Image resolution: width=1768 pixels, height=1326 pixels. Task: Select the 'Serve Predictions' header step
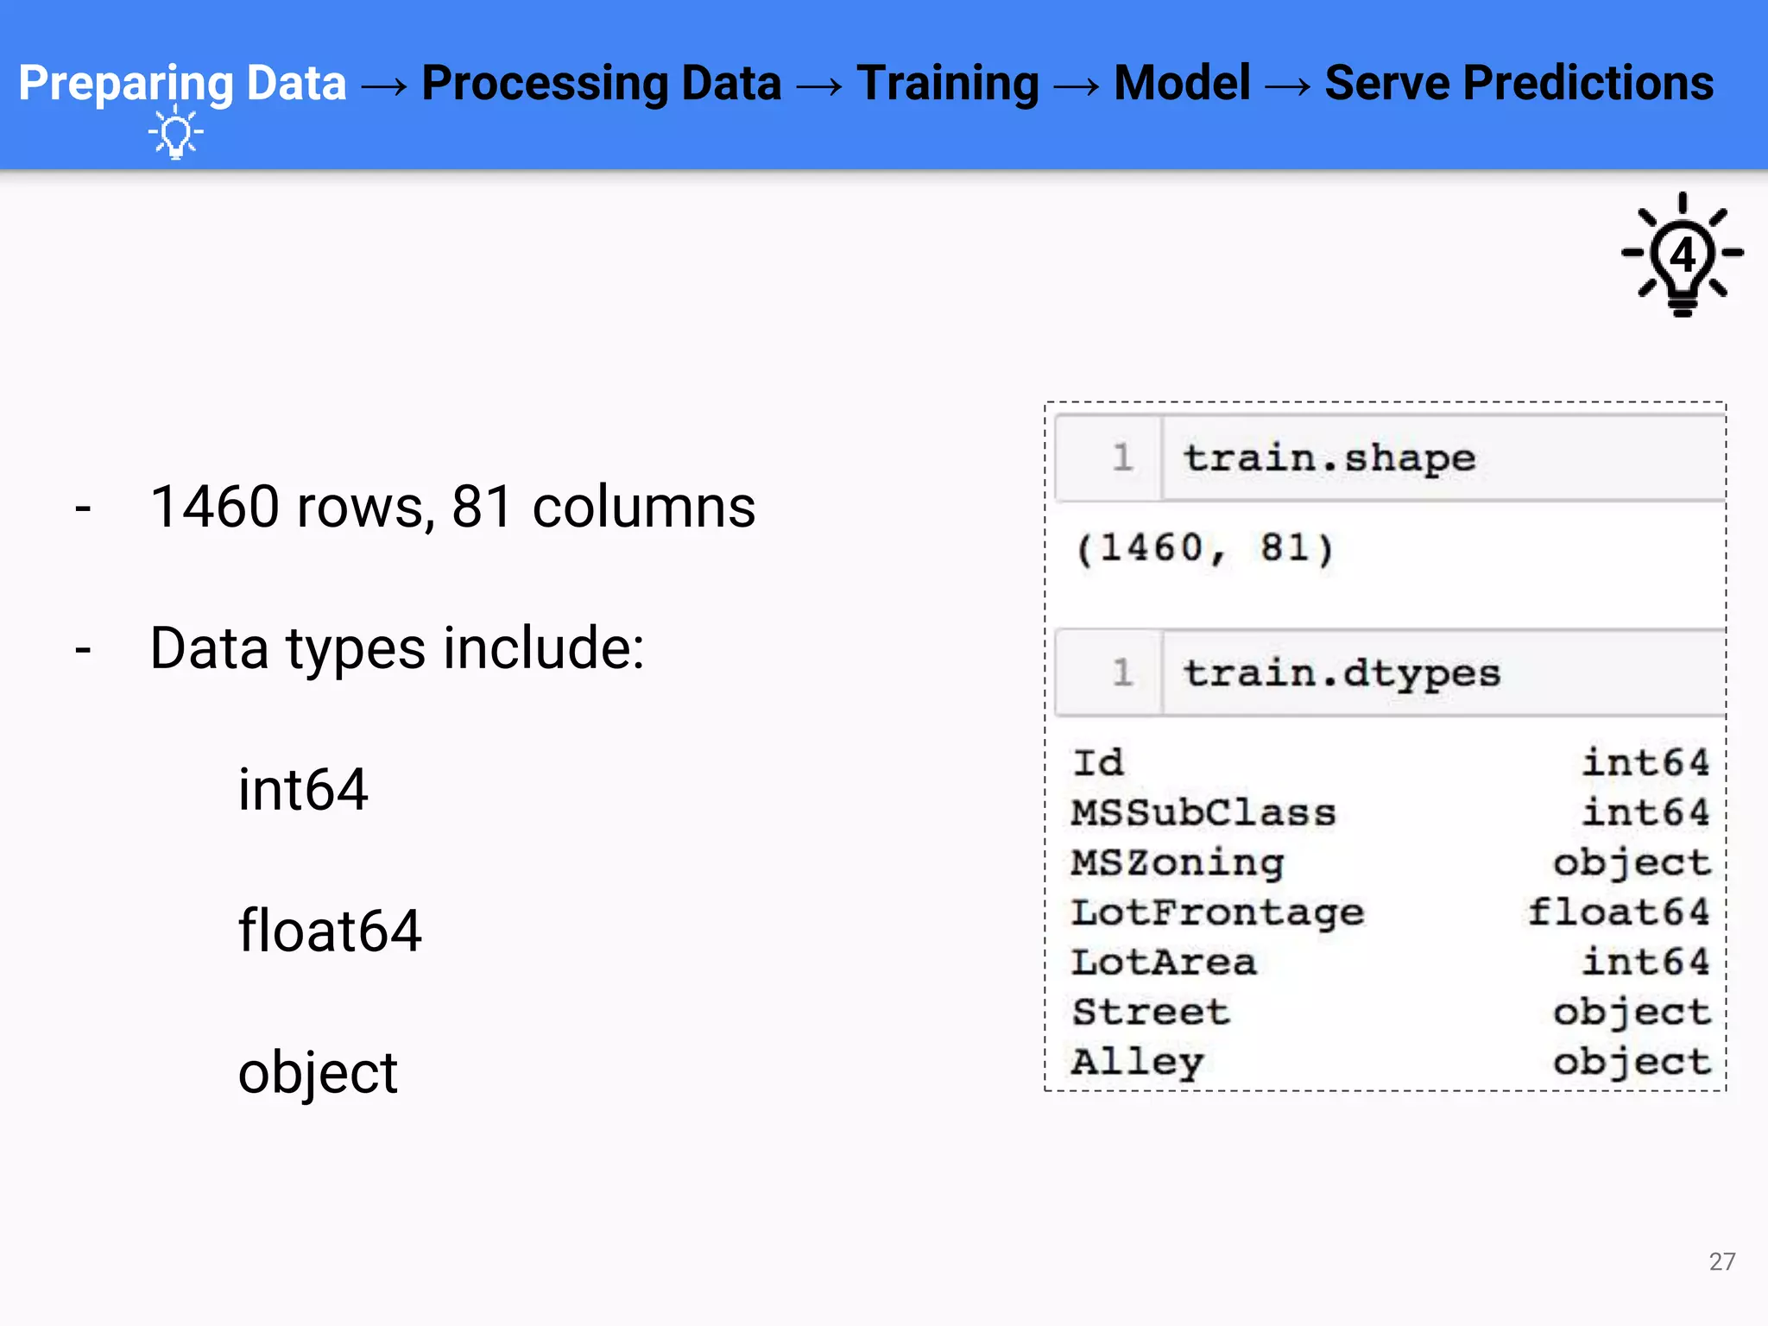[1519, 84]
